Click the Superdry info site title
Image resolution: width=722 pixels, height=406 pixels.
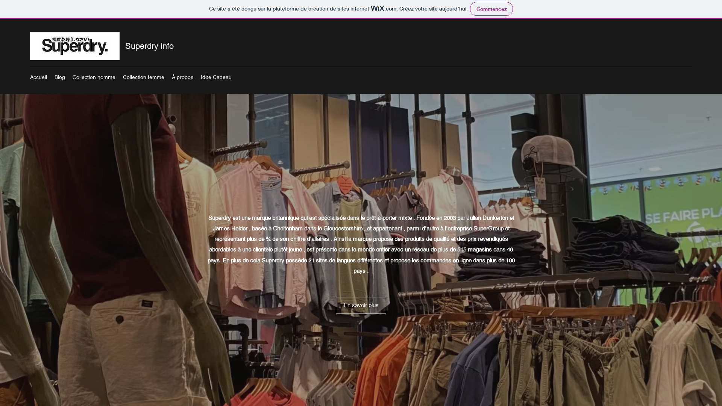point(149,46)
